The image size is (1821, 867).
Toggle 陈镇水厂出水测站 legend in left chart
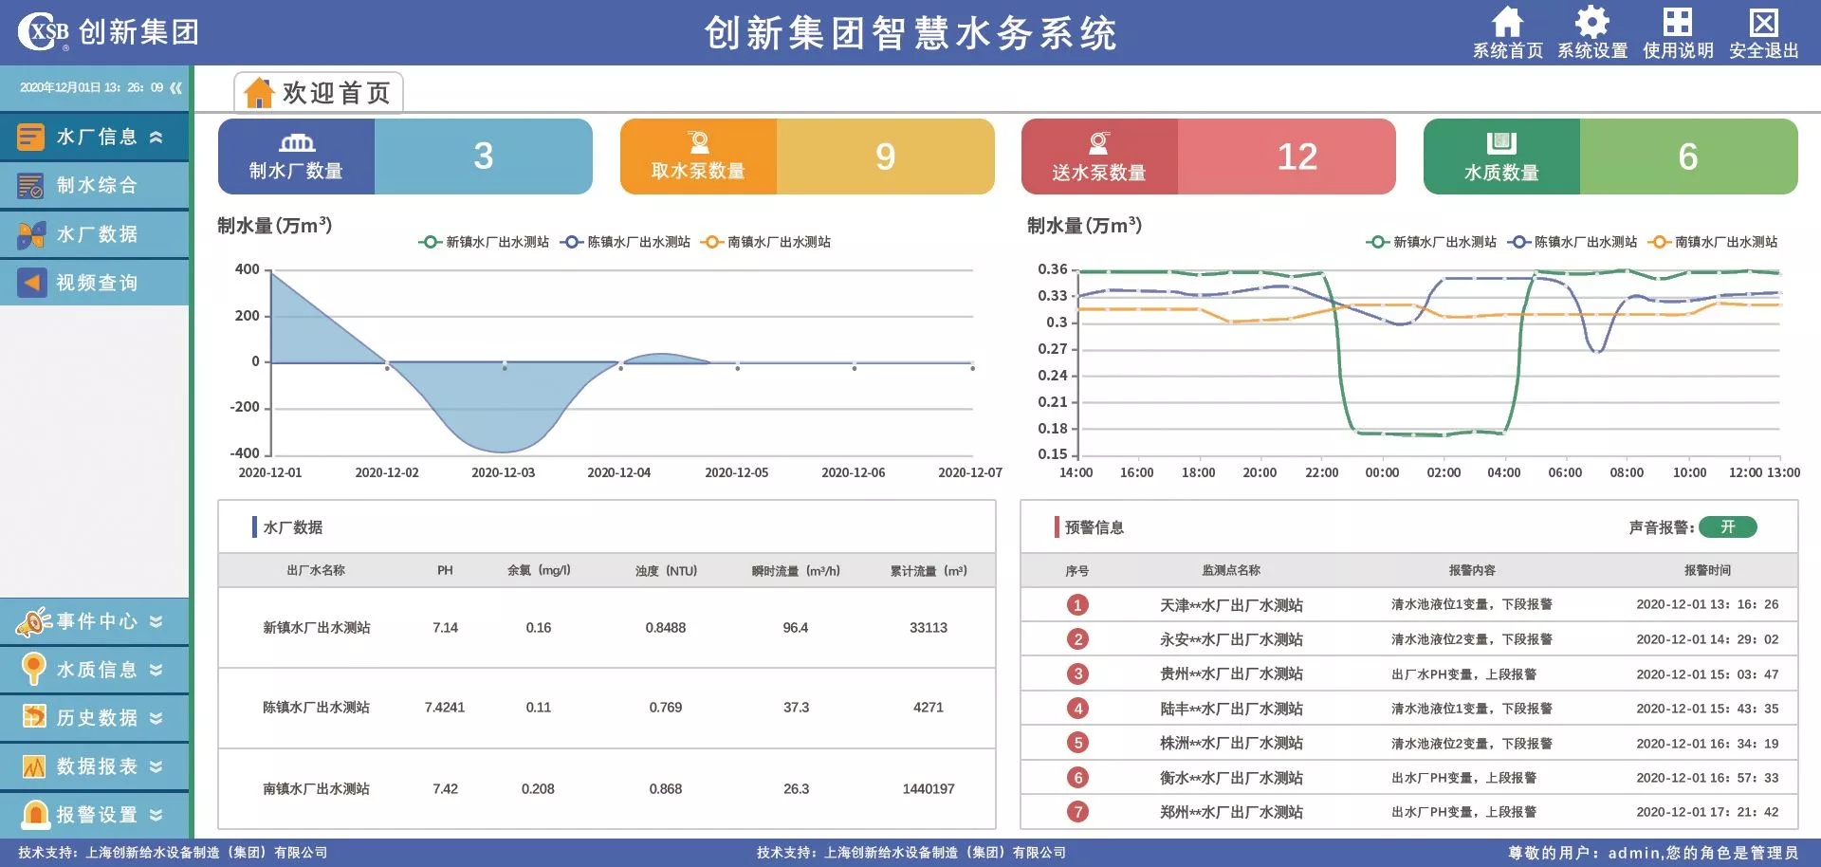tap(625, 242)
